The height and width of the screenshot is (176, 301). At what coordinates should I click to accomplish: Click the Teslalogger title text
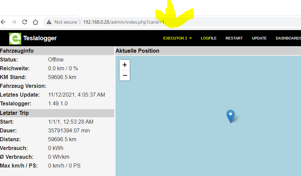click(x=40, y=38)
